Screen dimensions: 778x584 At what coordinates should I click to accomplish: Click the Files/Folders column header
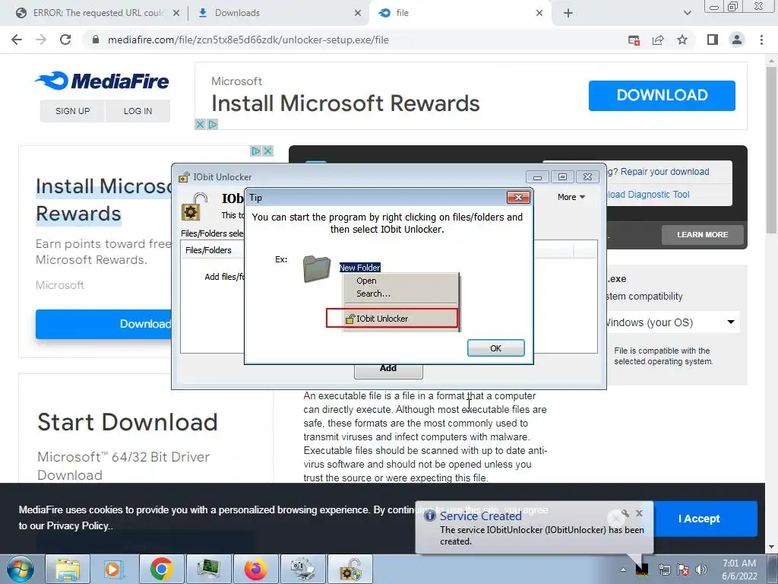tap(208, 250)
